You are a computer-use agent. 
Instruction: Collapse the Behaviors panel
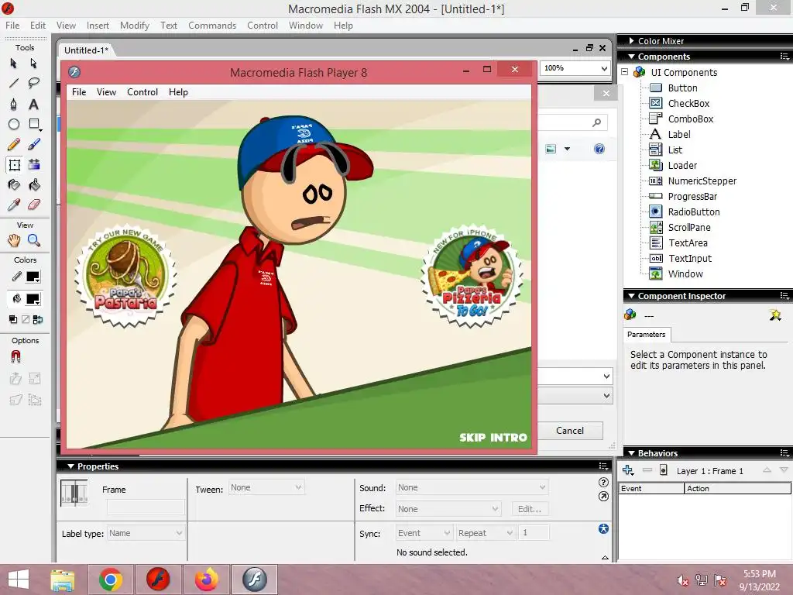coord(632,453)
